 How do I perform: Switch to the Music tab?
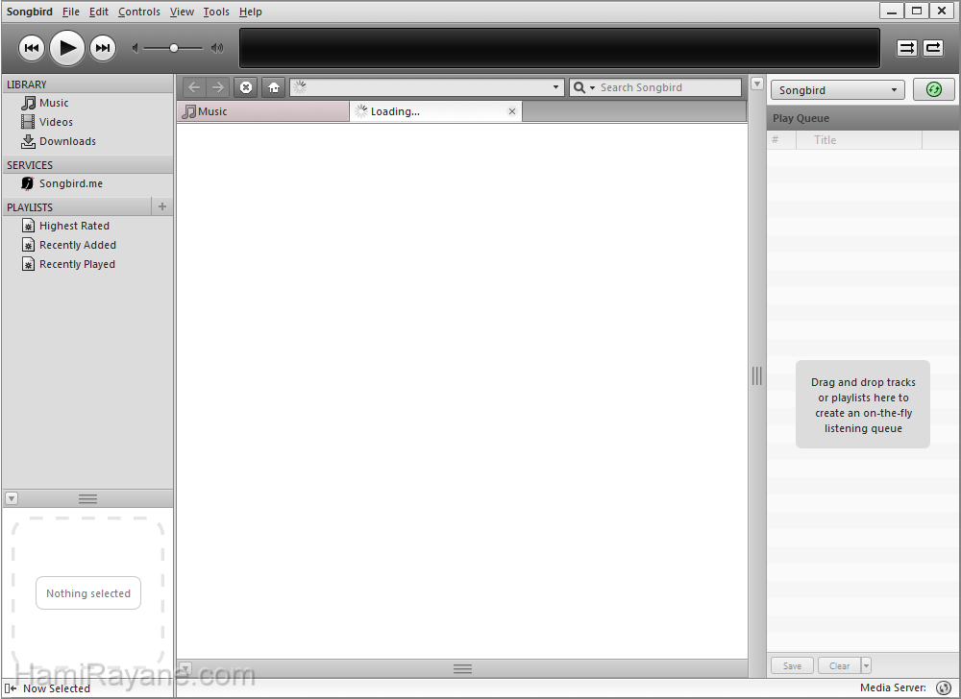tap(262, 111)
